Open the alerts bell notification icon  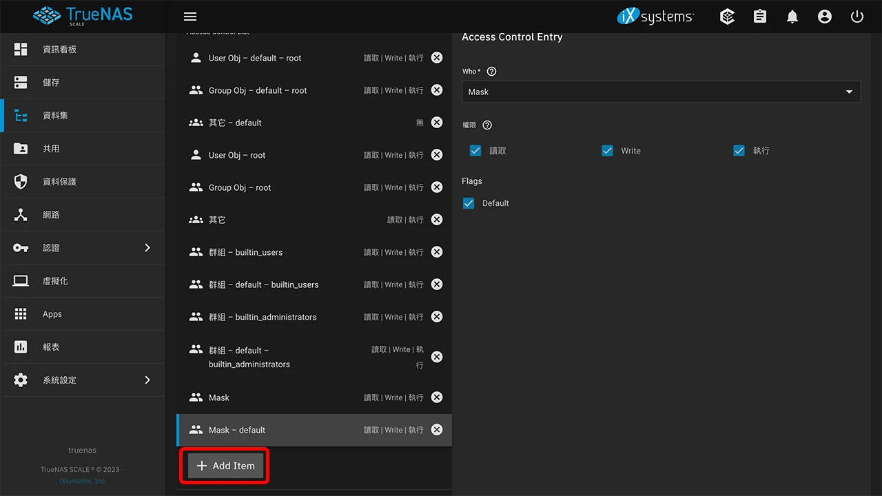point(792,17)
